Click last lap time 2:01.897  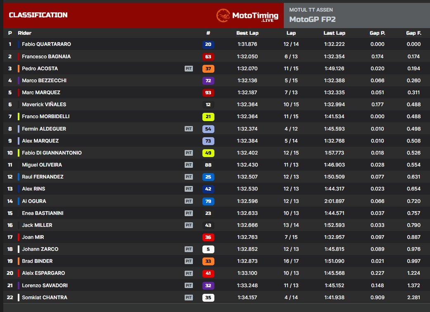coord(334,201)
